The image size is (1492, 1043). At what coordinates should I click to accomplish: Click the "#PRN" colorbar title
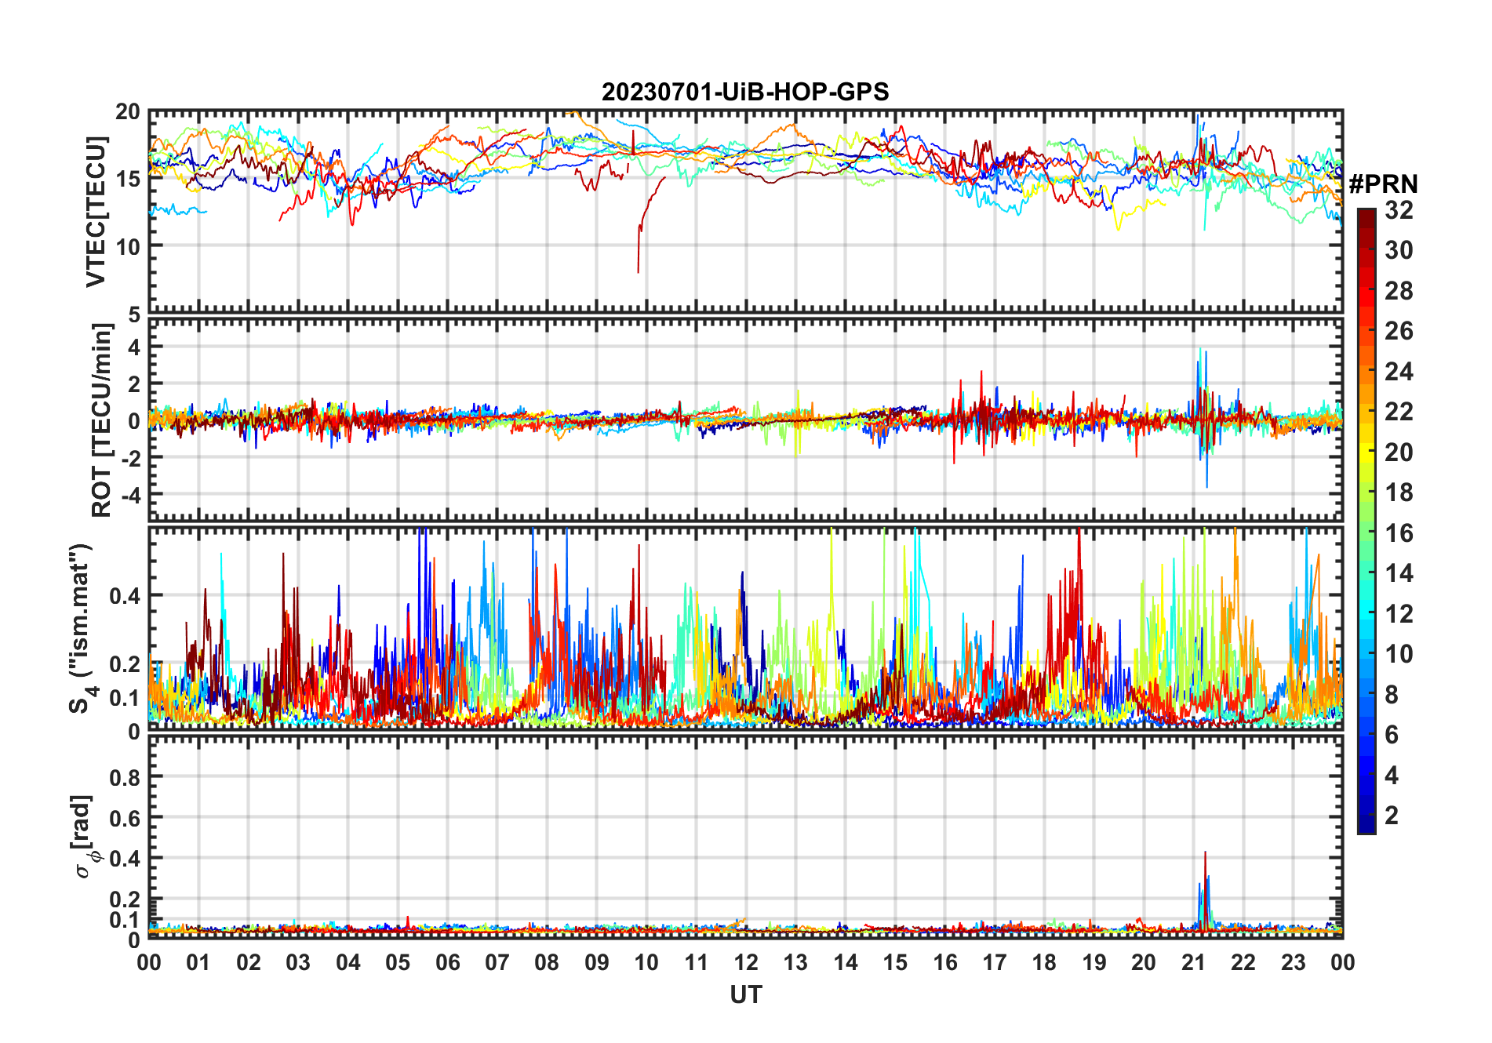coord(1383,184)
